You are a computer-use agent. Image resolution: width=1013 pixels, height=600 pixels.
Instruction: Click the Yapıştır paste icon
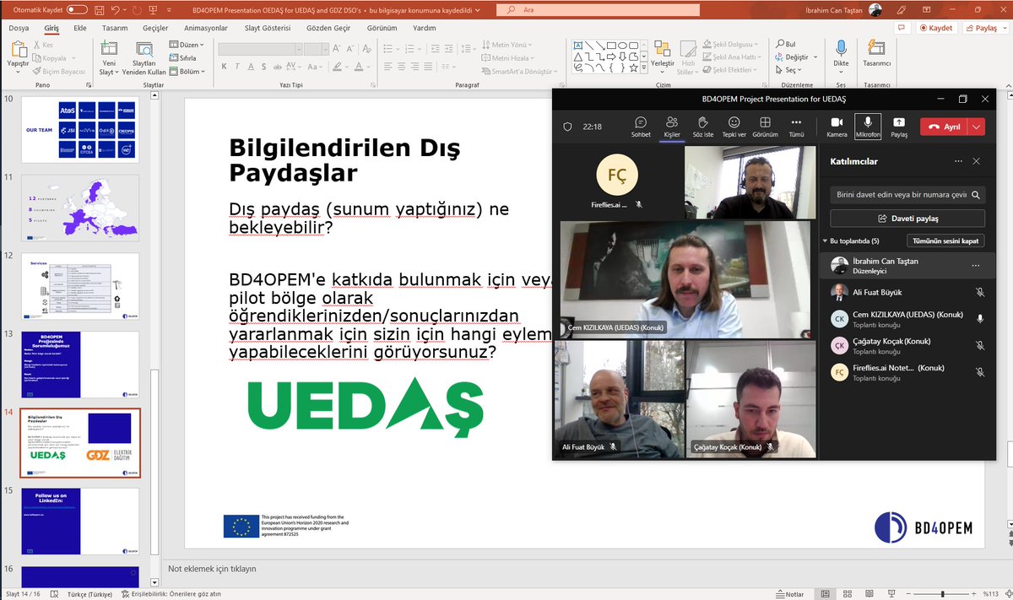(x=18, y=51)
